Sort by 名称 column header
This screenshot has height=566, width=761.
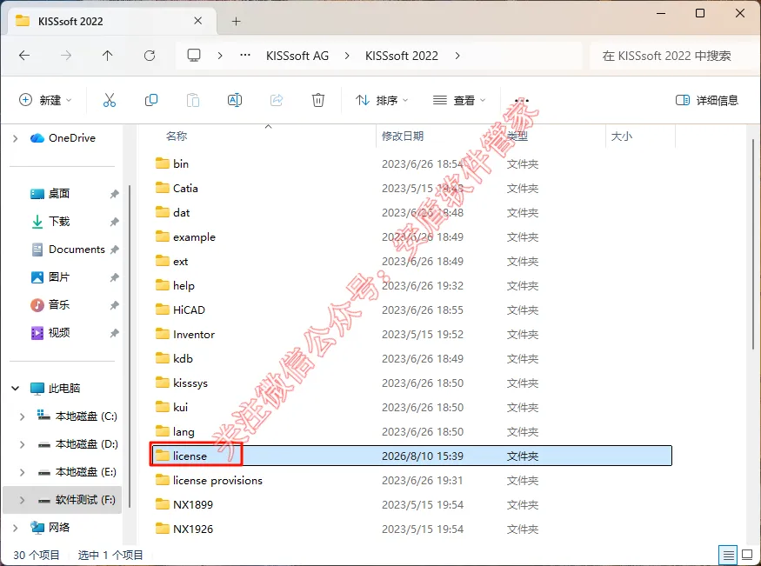177,137
